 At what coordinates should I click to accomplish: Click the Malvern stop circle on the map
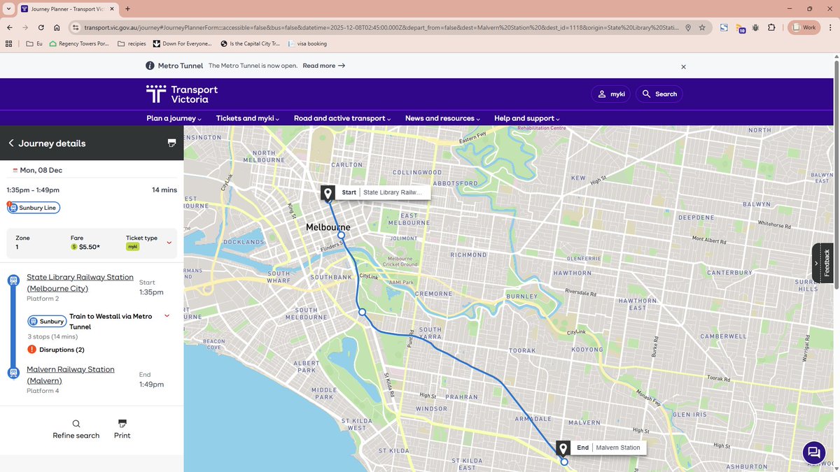click(x=564, y=462)
